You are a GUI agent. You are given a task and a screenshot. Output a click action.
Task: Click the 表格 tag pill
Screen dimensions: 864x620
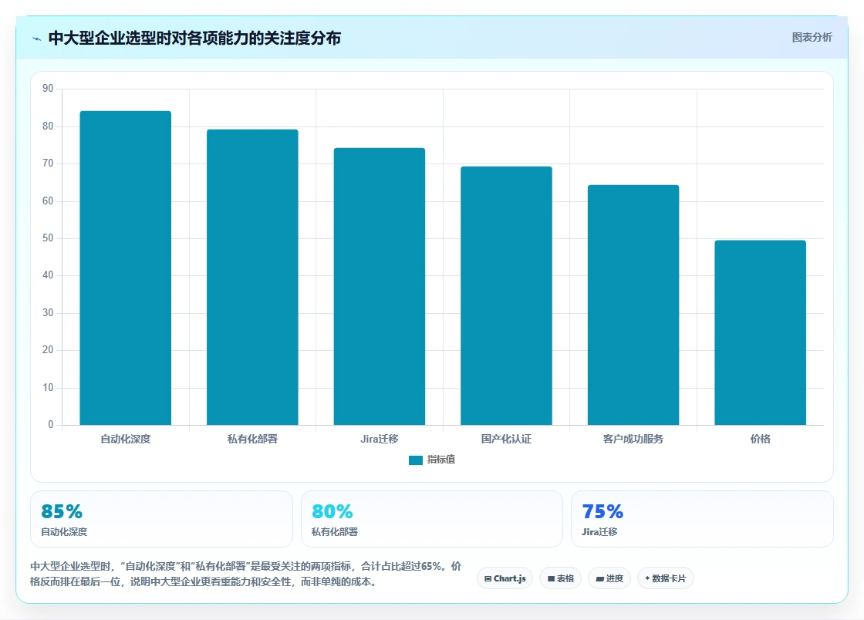tap(560, 578)
